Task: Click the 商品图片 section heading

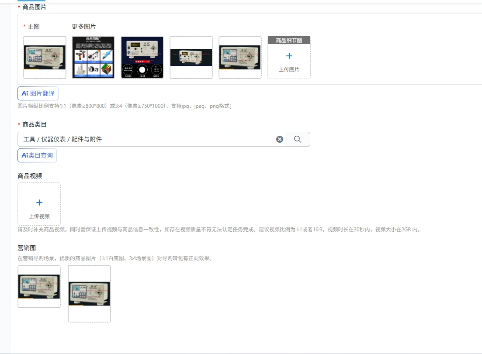Action: [x=34, y=7]
